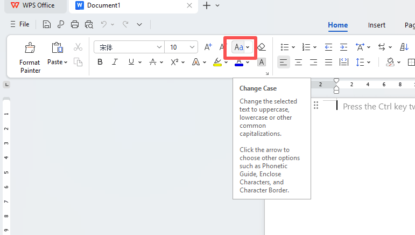
Task: Add a new tab with plus button
Action: coord(207,5)
